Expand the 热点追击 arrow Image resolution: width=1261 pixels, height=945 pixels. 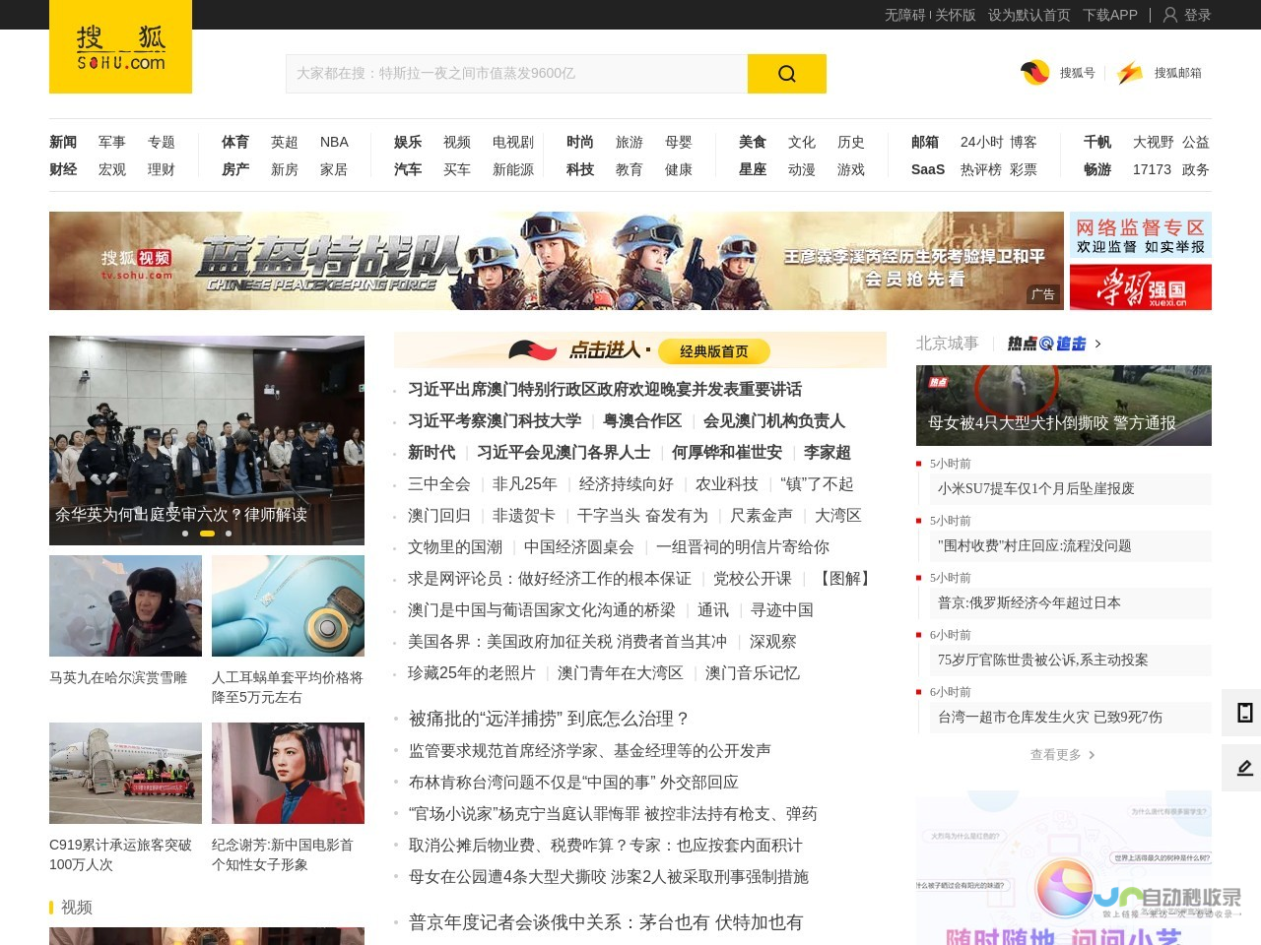coord(1097,344)
